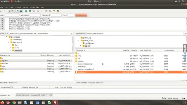Screen dimensions: 187x105
Task: Toggle the message log display
Action: (x=10, y=11)
